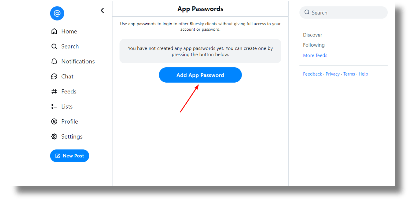The image size is (418, 201).
Task: Open the Notifications menu item
Action: click(78, 61)
